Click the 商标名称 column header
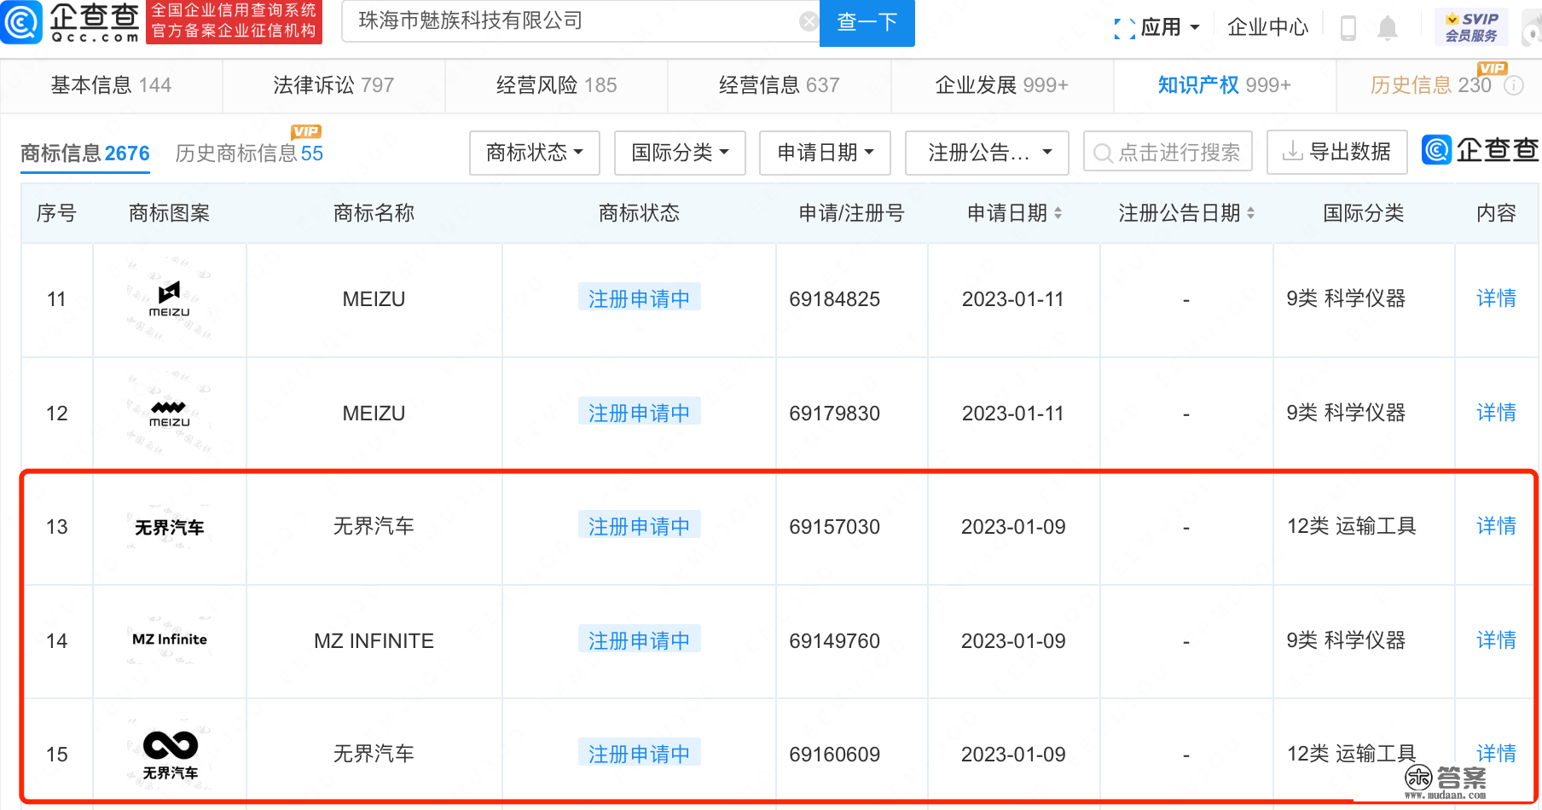This screenshot has height=810, width=1542. coord(374,213)
